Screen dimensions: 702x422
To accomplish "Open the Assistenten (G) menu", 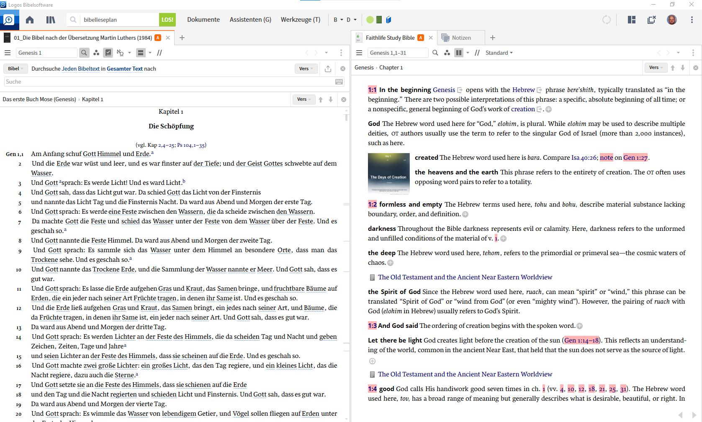I will 250,20.
